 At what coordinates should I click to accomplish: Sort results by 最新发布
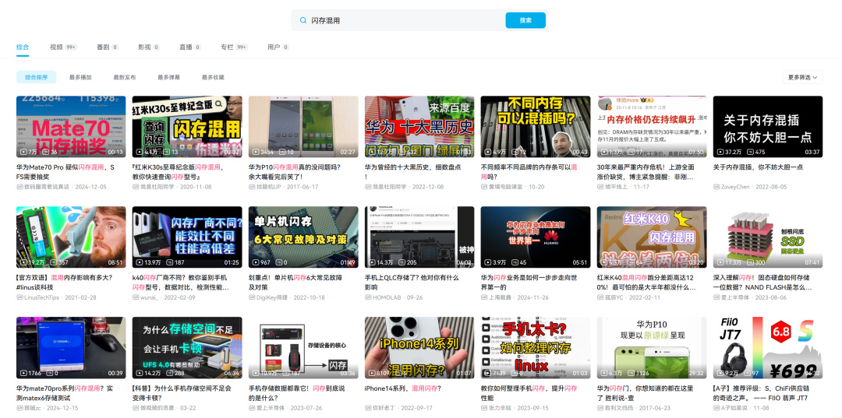pos(125,77)
